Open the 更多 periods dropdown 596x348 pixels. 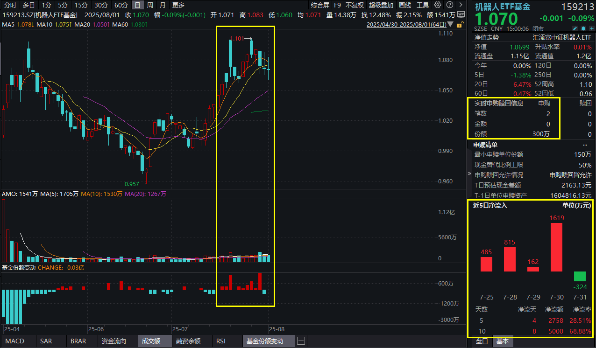[x=178, y=5]
